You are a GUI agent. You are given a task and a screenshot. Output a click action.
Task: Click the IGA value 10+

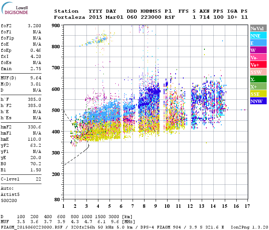tap(232, 17)
